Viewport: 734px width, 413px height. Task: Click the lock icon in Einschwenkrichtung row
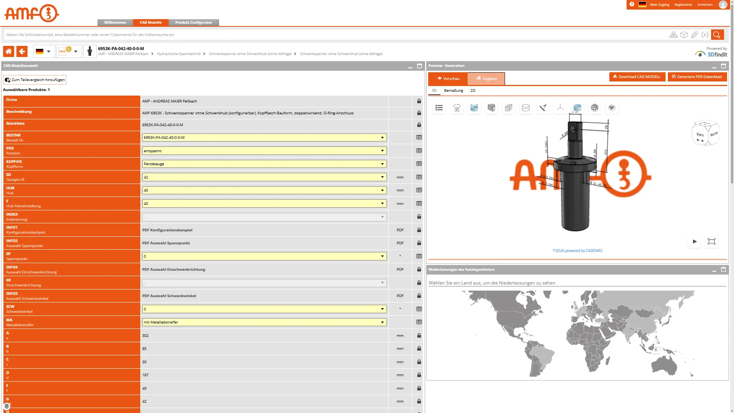click(419, 283)
